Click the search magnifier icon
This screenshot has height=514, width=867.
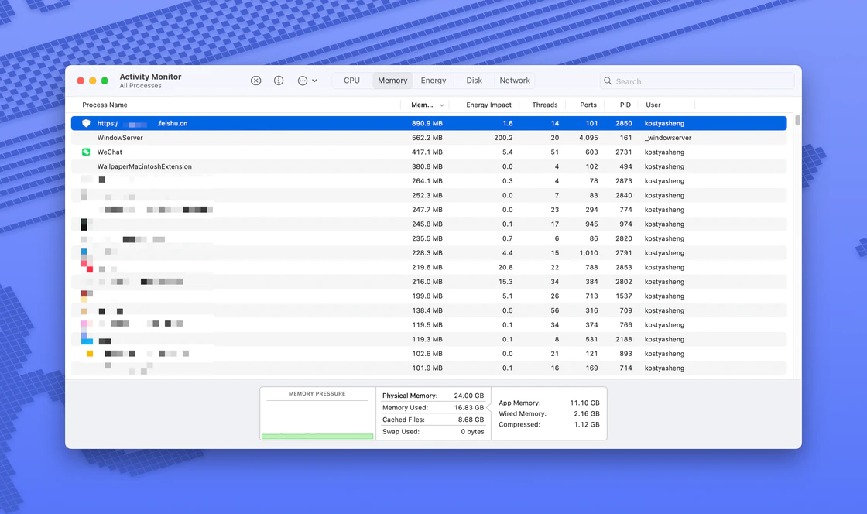[x=608, y=81]
